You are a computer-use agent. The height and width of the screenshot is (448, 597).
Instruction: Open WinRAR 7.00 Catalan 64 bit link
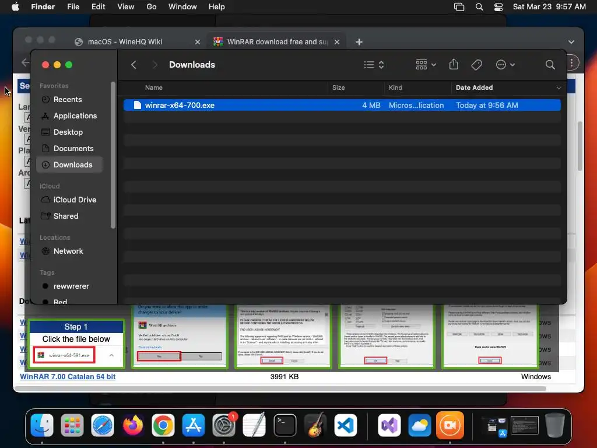[x=68, y=376]
